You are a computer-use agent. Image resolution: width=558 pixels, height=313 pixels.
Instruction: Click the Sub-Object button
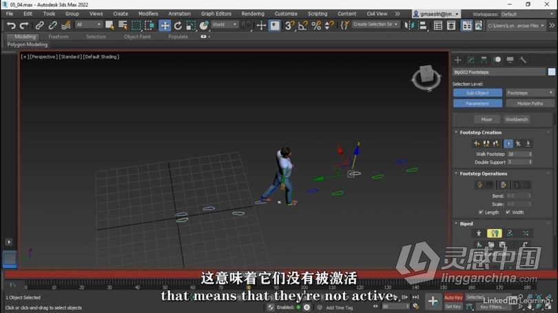tap(477, 93)
